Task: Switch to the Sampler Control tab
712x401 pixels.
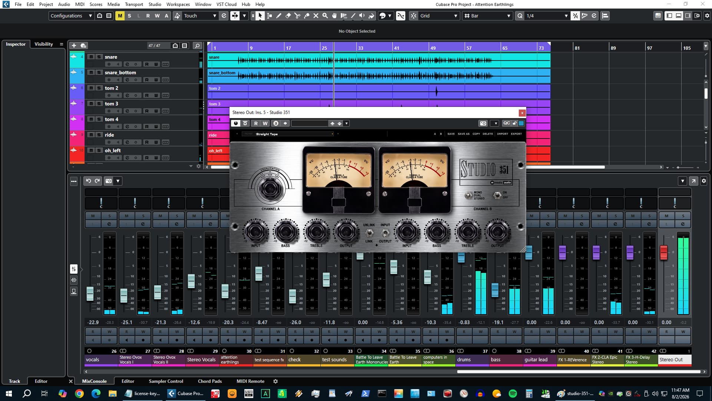Action: [x=166, y=381]
